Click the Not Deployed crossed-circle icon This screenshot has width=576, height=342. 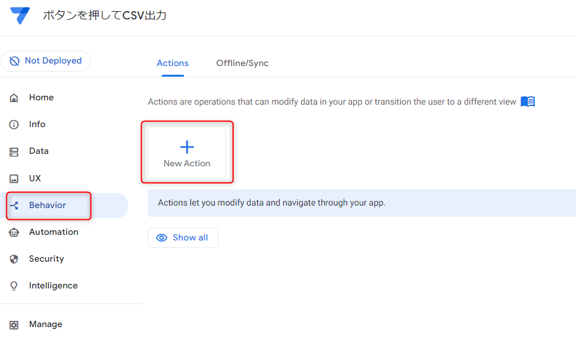point(14,61)
